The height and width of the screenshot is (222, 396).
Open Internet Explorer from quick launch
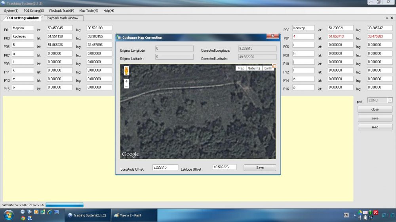(x=49, y=212)
